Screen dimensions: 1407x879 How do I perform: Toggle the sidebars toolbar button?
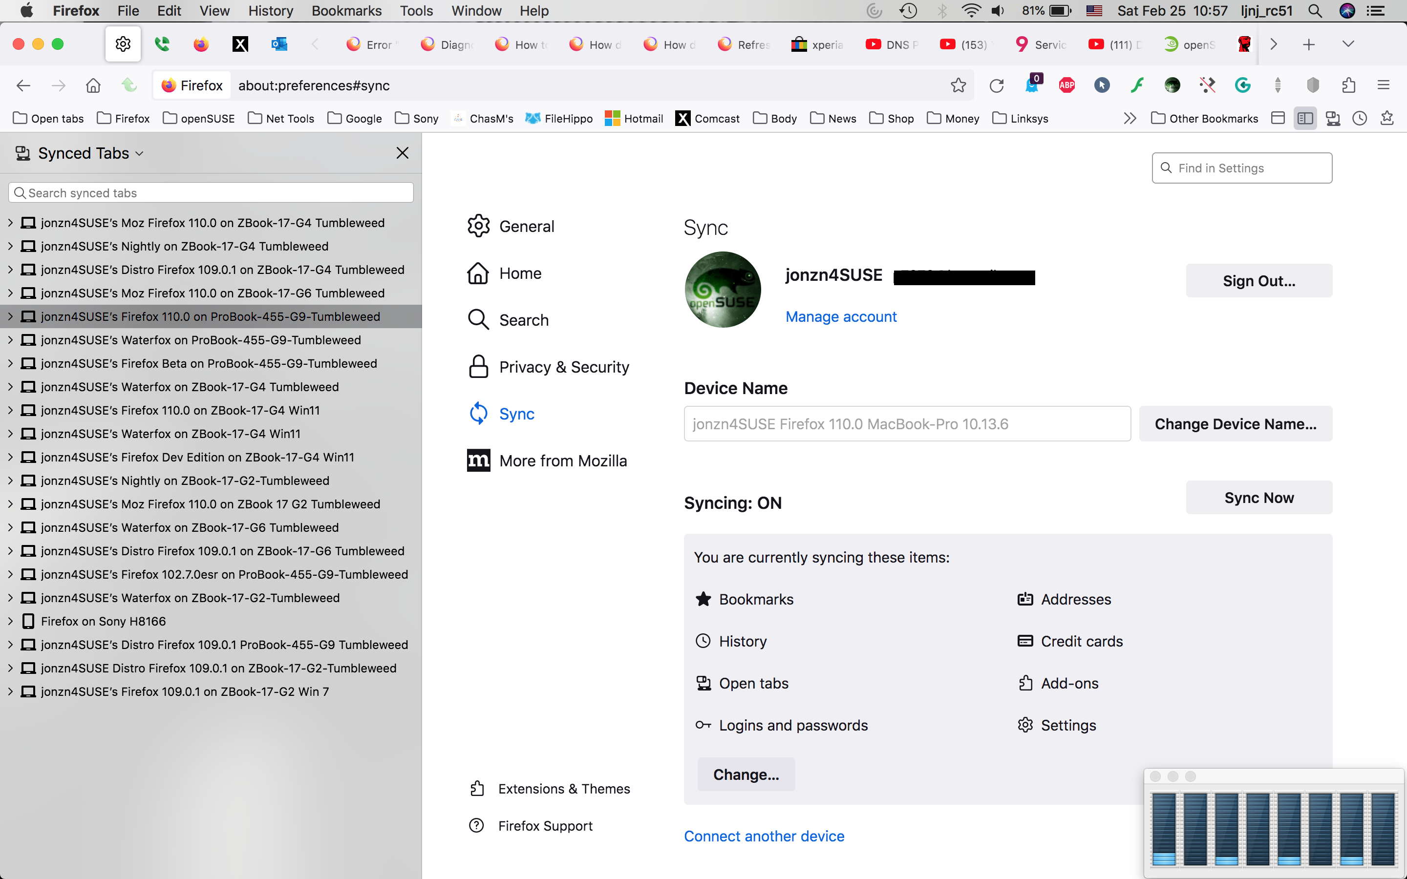[1305, 119]
